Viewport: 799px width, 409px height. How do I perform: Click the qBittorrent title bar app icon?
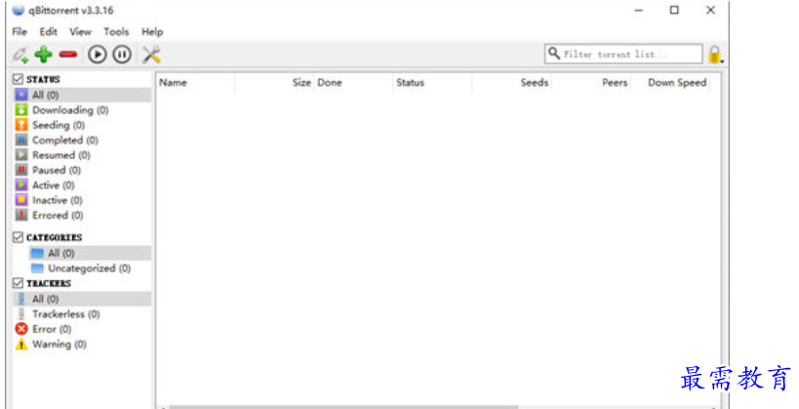19,10
